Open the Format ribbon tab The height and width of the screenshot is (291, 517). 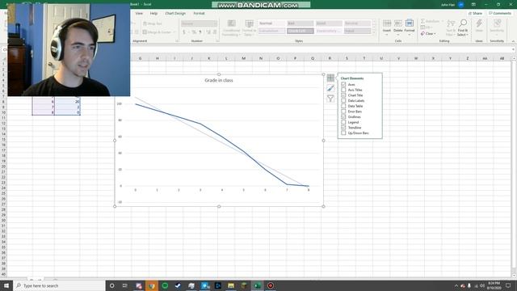click(x=199, y=13)
